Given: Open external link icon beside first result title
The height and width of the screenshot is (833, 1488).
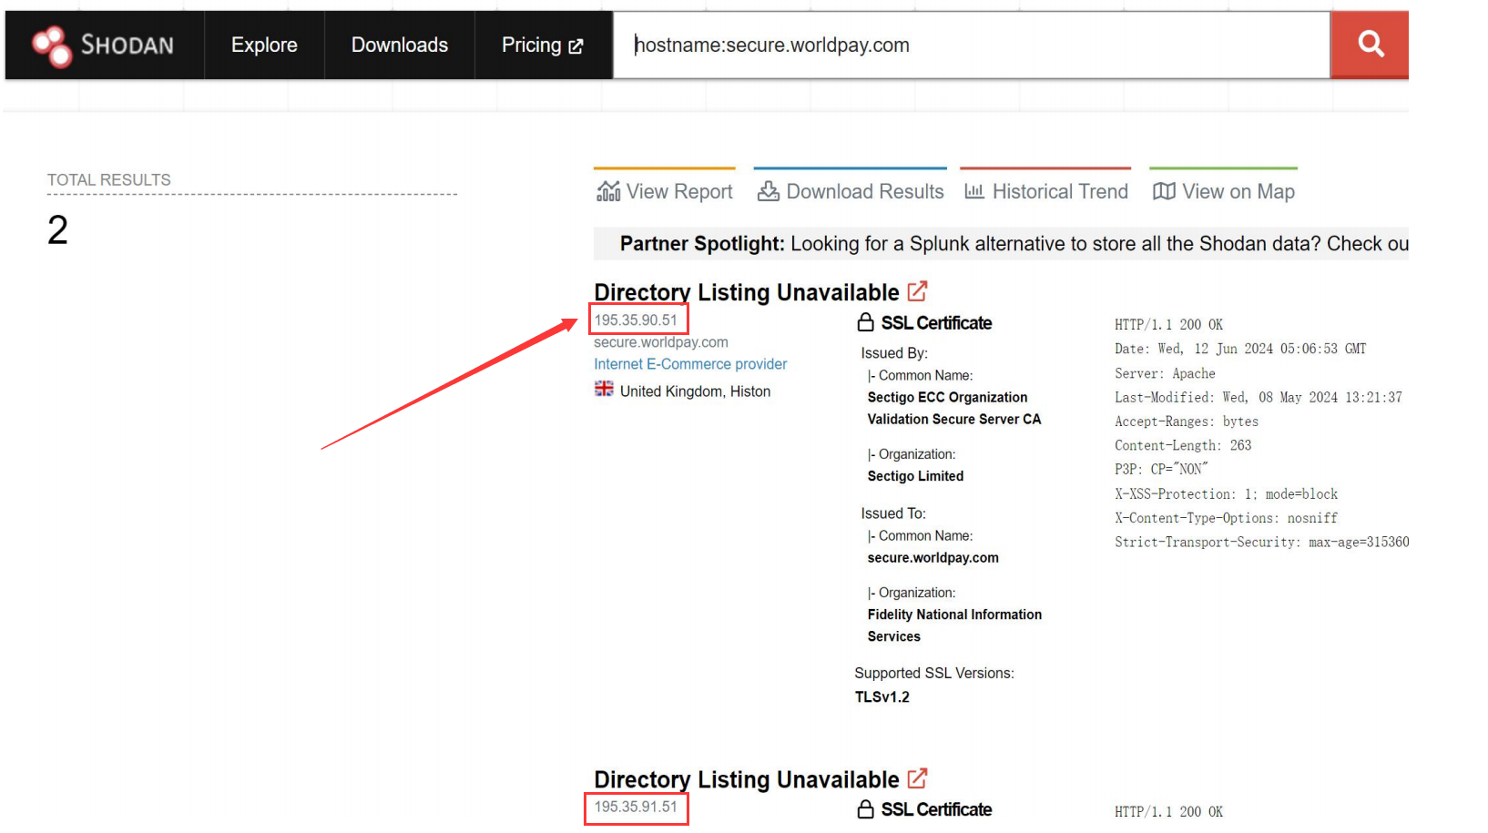Looking at the screenshot, I should coord(917,291).
